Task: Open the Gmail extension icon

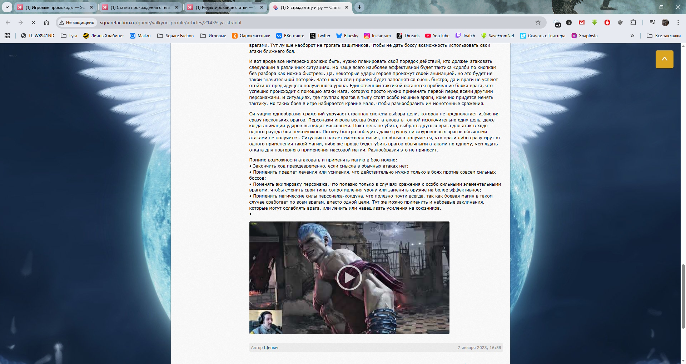Action: pos(582,23)
